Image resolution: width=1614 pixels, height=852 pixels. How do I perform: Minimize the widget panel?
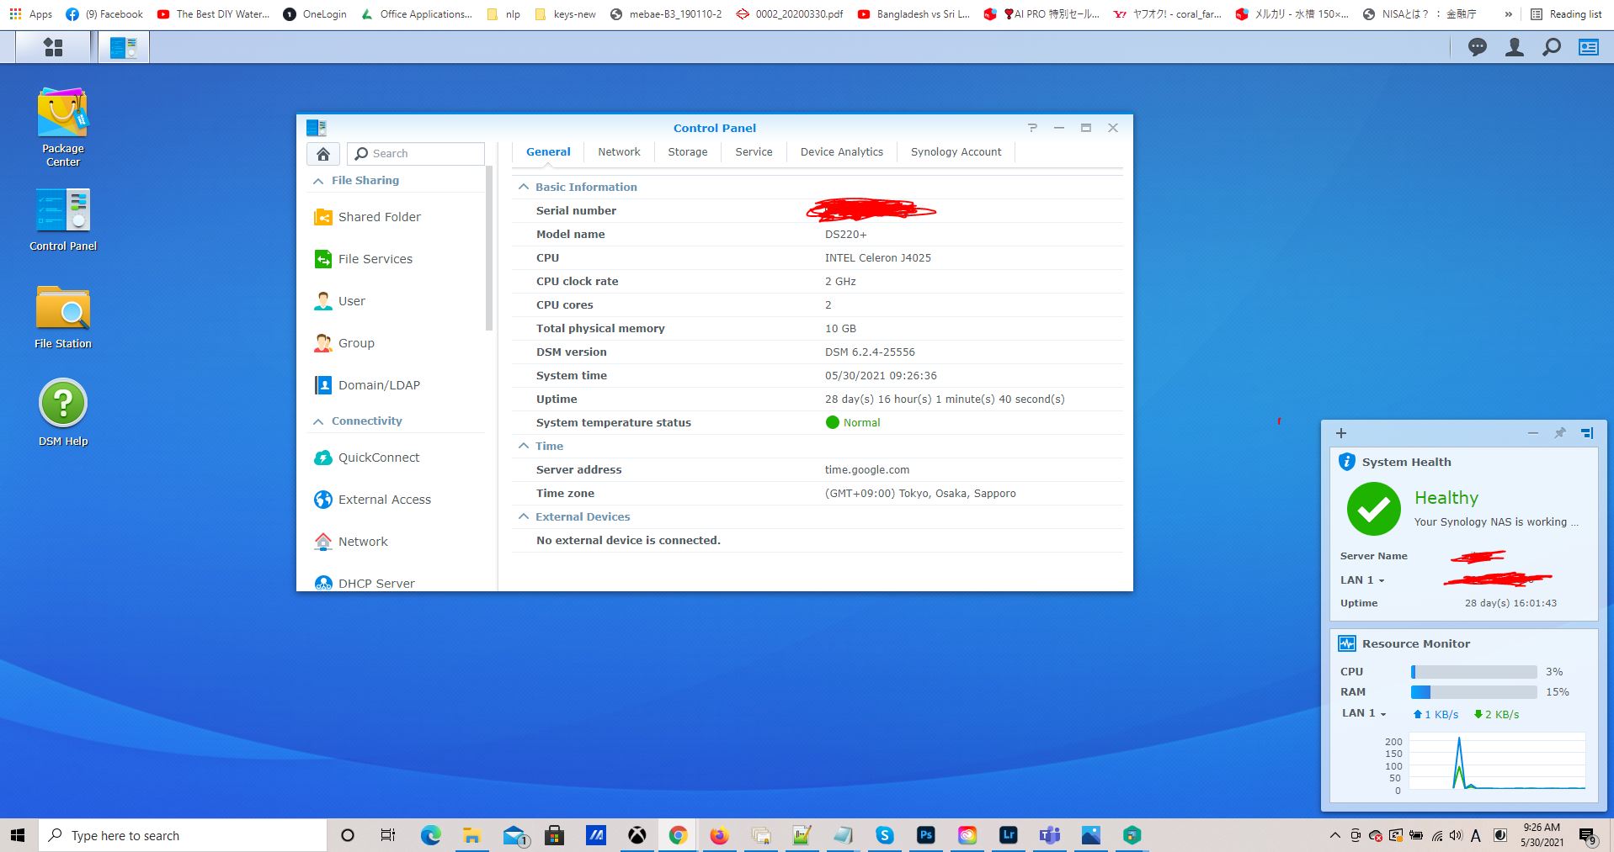point(1533,433)
